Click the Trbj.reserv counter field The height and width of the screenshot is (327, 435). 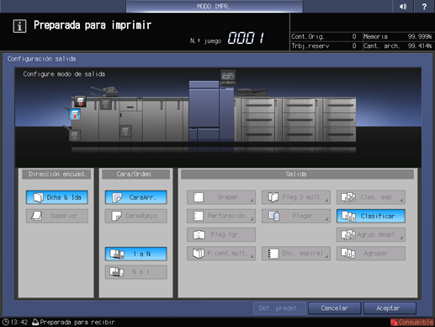326,46
